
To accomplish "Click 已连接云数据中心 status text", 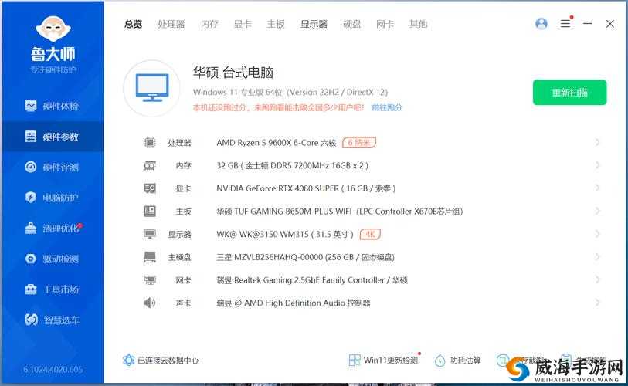I will pos(168,361).
